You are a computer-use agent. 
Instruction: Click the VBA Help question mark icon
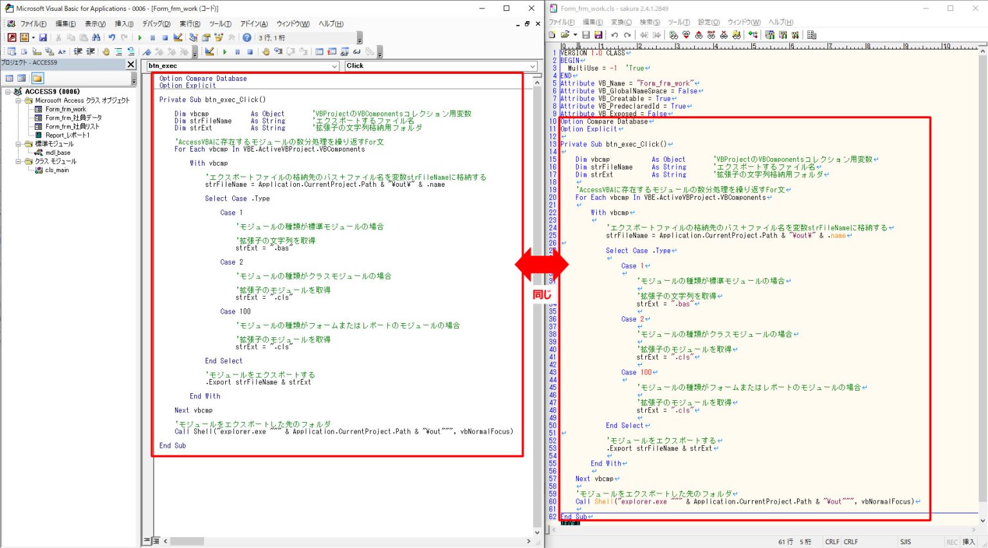click(x=247, y=38)
